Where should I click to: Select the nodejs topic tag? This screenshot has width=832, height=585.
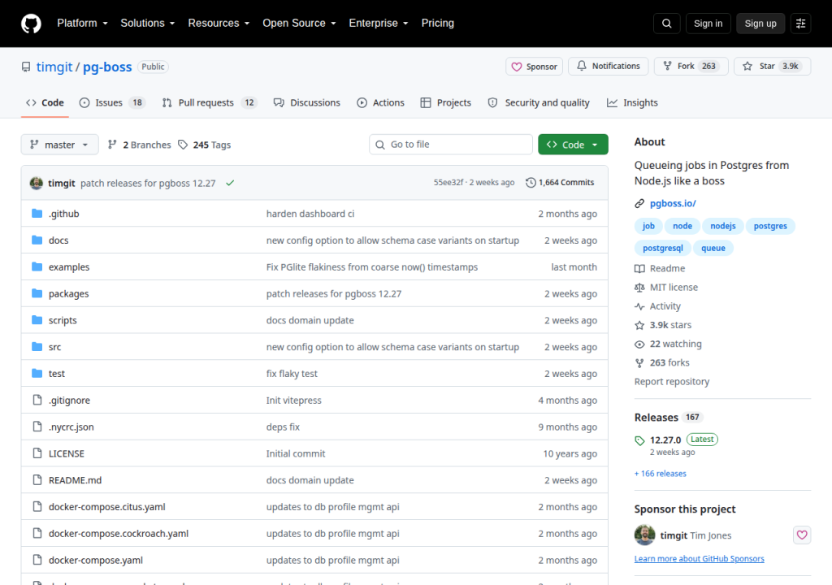[722, 226]
